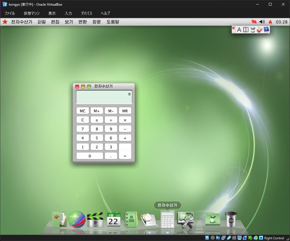Open VirtualBox デバイス menu
Screen dimensions: 290x241
click(86, 13)
